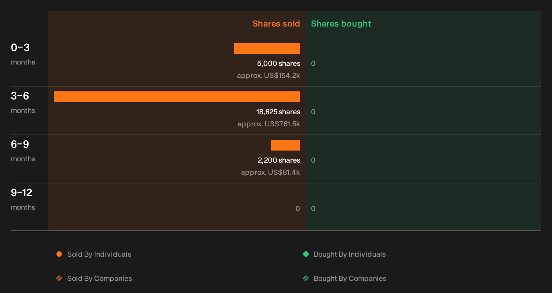The image size is (552, 293).
Task: Click shares bought 0 in 3-6 months row
Action: pyautogui.click(x=313, y=112)
